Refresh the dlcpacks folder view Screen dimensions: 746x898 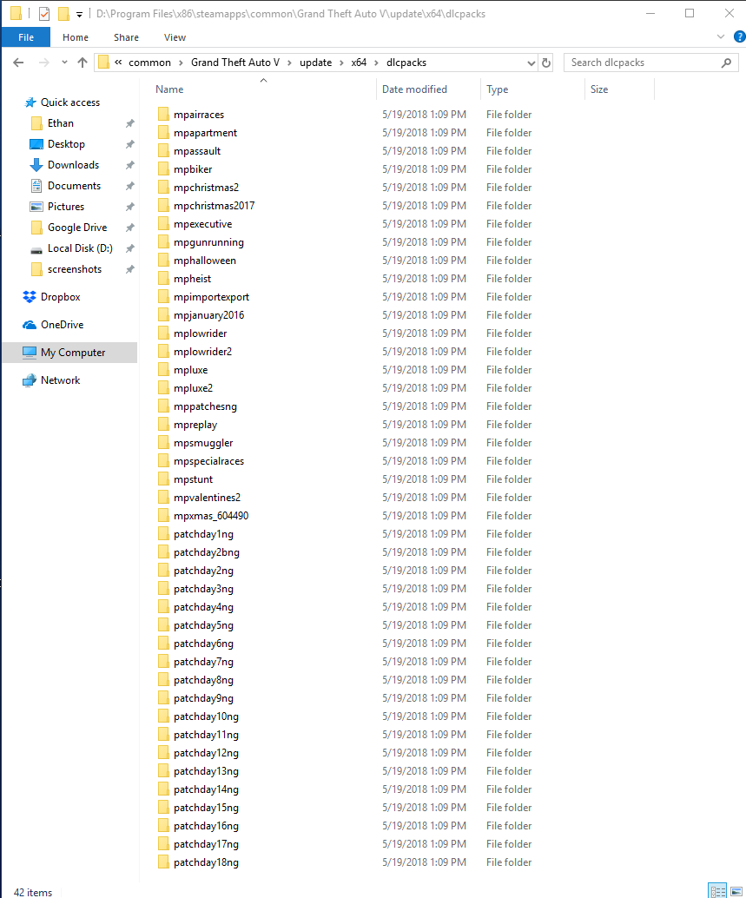pyautogui.click(x=546, y=63)
